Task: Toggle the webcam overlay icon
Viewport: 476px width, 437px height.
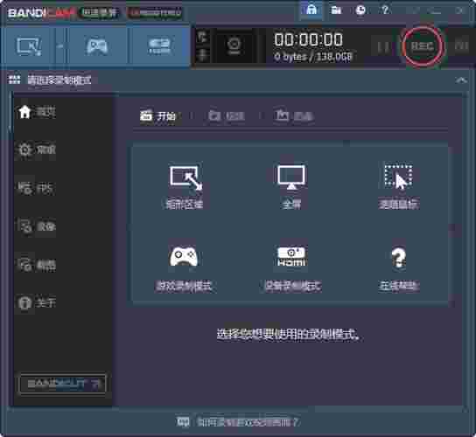Action: (x=234, y=46)
